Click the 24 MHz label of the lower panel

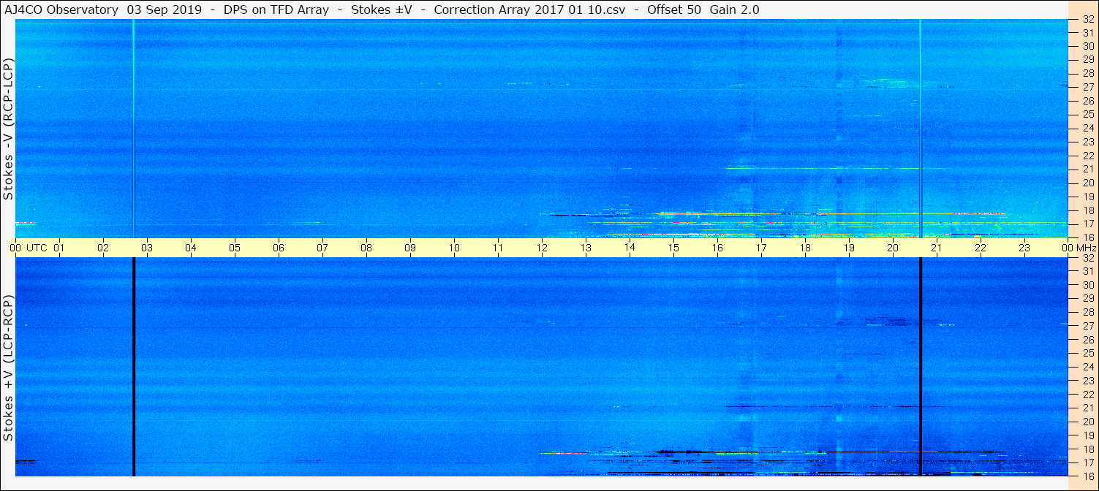(1088, 367)
